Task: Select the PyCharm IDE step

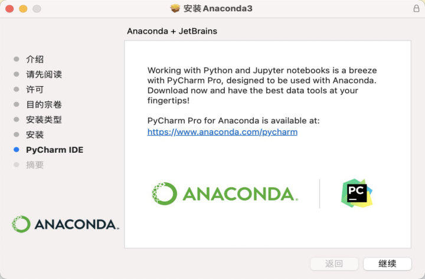Action: click(x=54, y=150)
